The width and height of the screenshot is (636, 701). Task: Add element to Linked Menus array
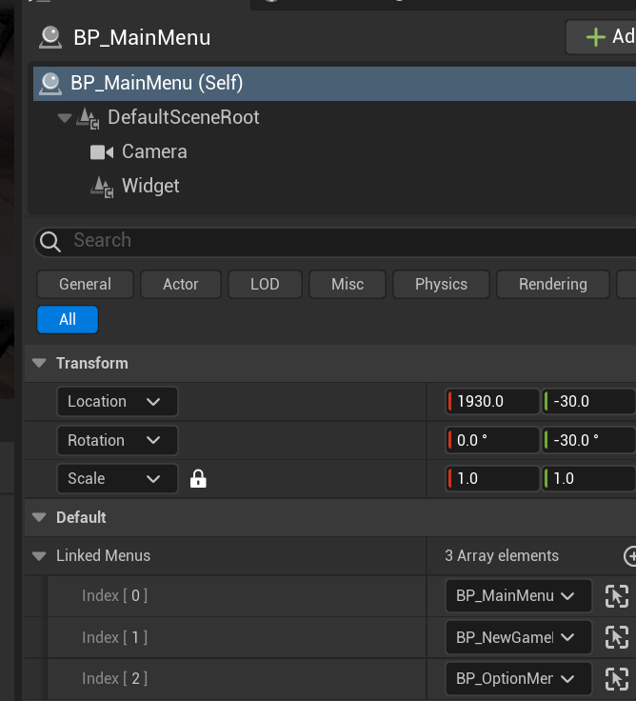[x=630, y=556]
